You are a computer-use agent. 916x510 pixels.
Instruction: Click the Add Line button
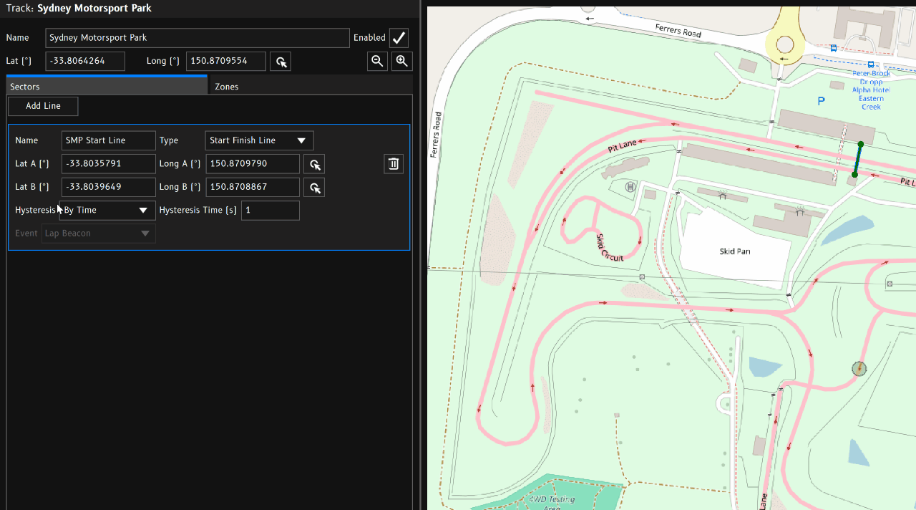point(43,106)
